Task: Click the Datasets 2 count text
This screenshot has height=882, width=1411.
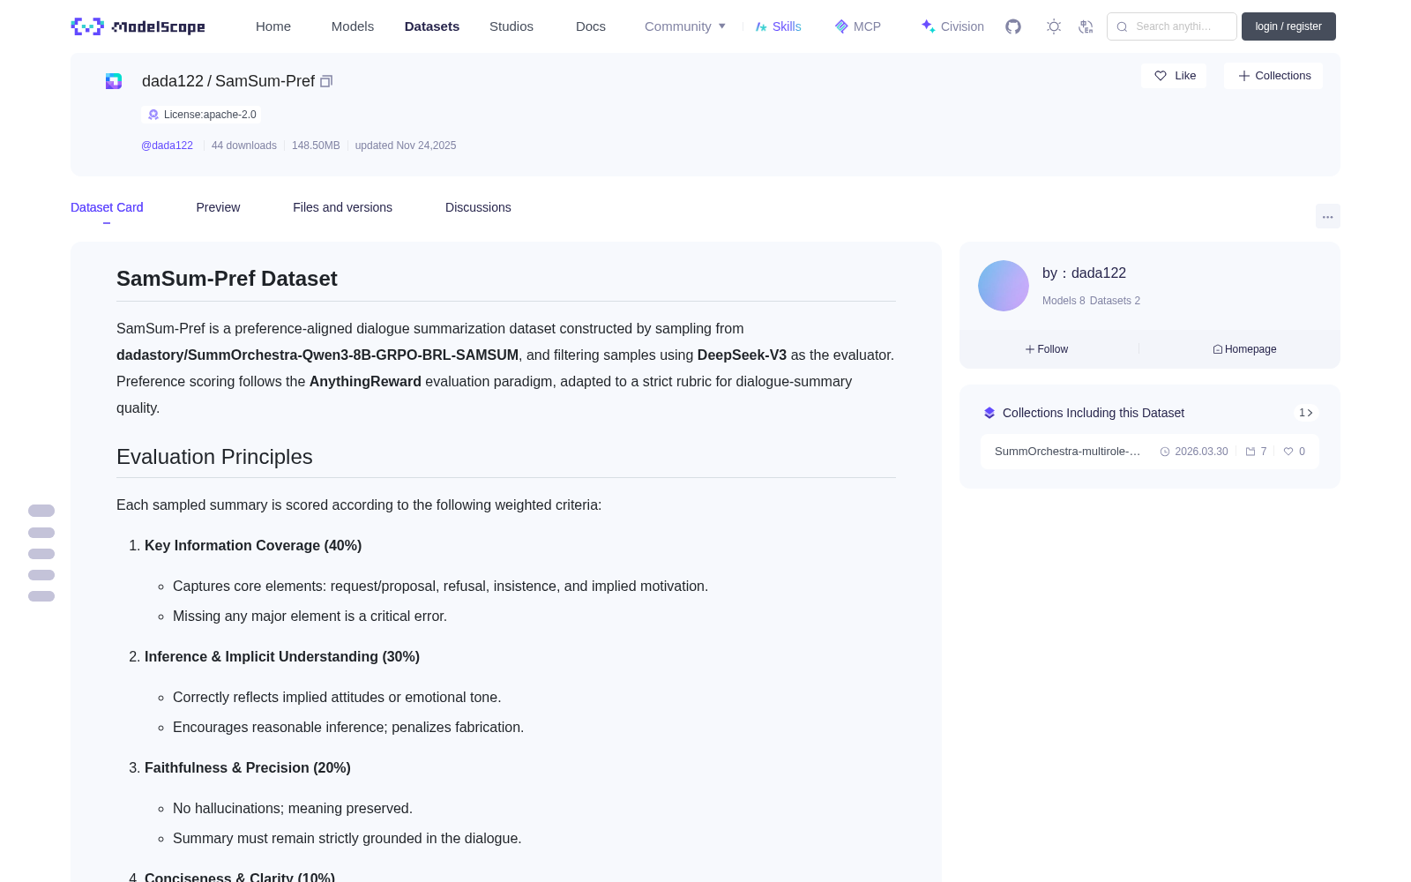Action: click(x=1115, y=301)
